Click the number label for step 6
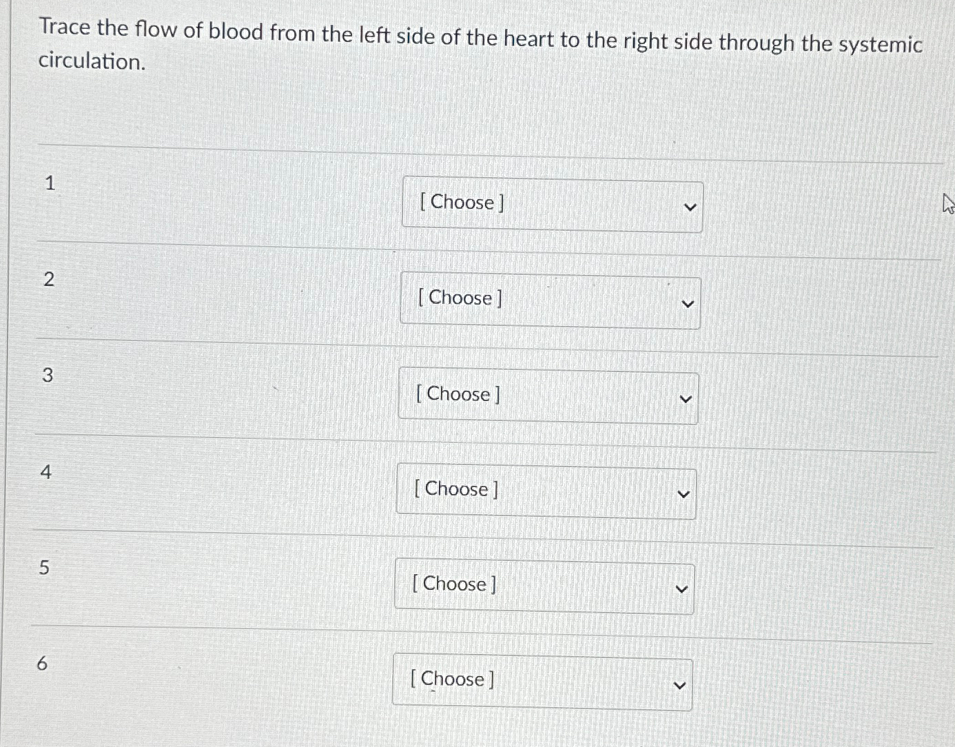This screenshot has height=747, width=955. [43, 664]
